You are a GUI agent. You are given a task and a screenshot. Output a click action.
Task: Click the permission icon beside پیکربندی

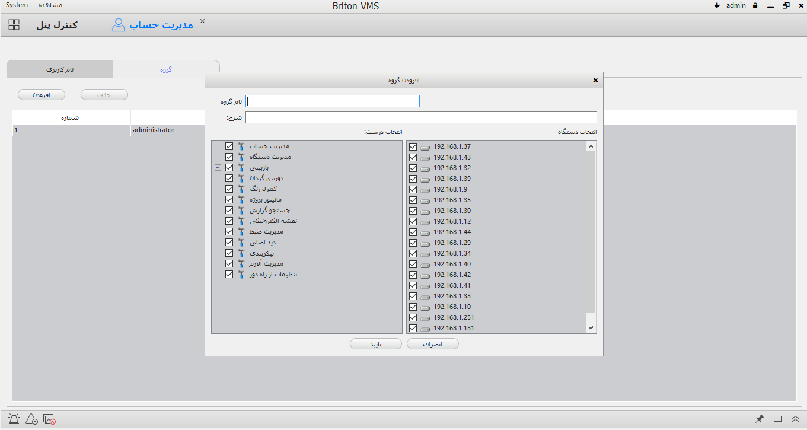point(241,253)
